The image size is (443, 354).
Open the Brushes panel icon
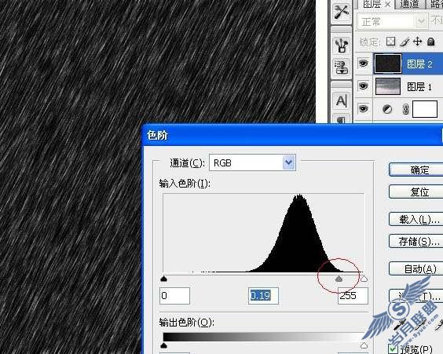coord(342,46)
